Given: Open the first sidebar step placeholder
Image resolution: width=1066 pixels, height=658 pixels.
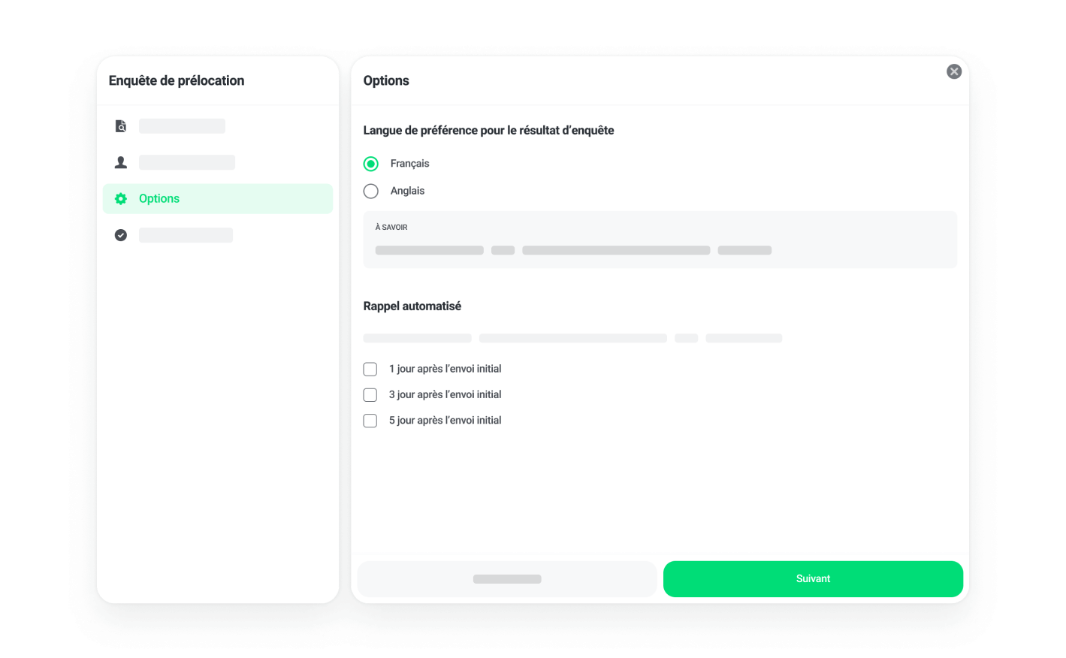Looking at the screenshot, I should point(182,126).
